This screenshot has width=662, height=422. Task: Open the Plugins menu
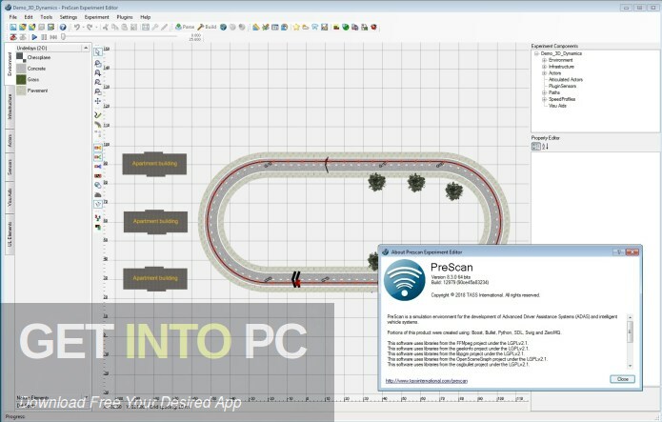click(x=125, y=17)
